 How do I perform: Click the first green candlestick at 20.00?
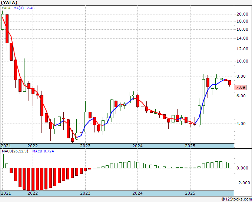(x=3, y=22)
